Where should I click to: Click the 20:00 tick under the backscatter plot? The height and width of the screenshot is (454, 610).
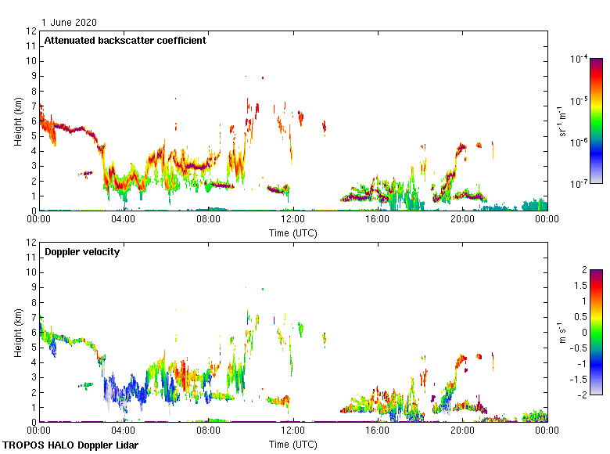pyautogui.click(x=462, y=220)
